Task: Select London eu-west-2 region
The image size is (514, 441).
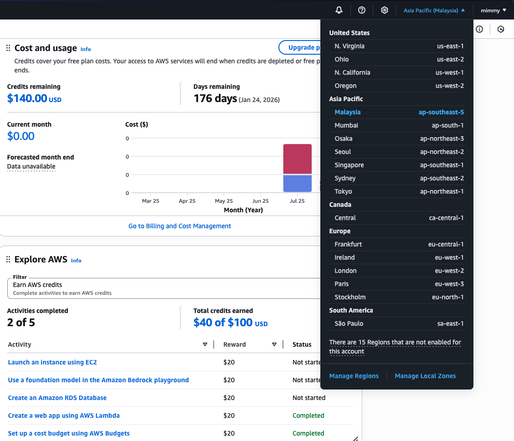Action: point(396,271)
